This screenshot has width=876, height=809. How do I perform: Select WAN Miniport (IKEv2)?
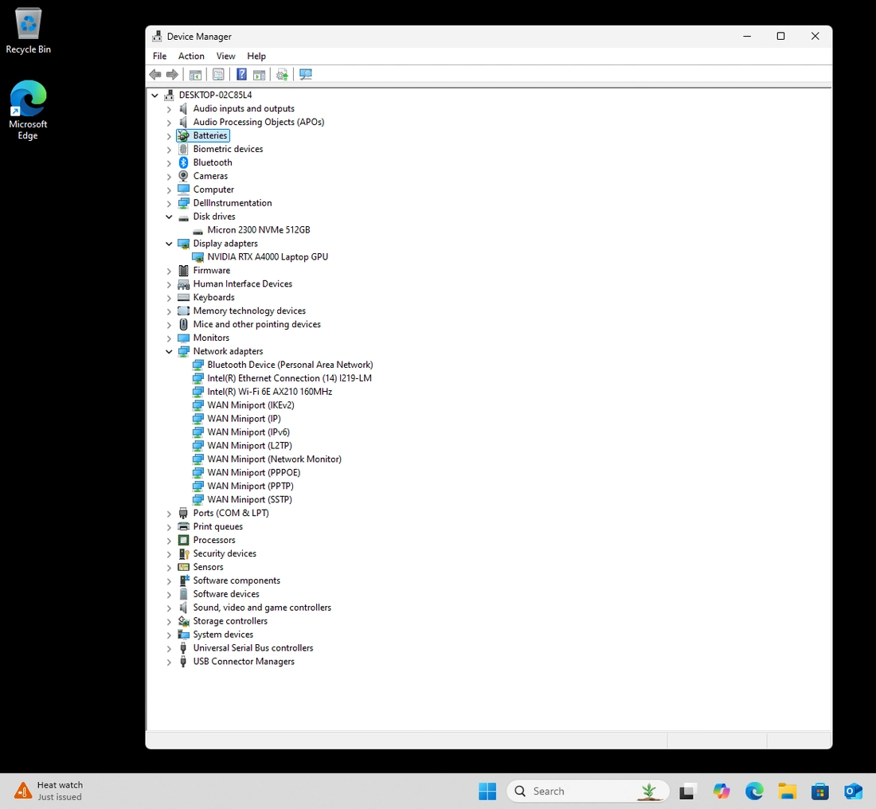tap(251, 405)
